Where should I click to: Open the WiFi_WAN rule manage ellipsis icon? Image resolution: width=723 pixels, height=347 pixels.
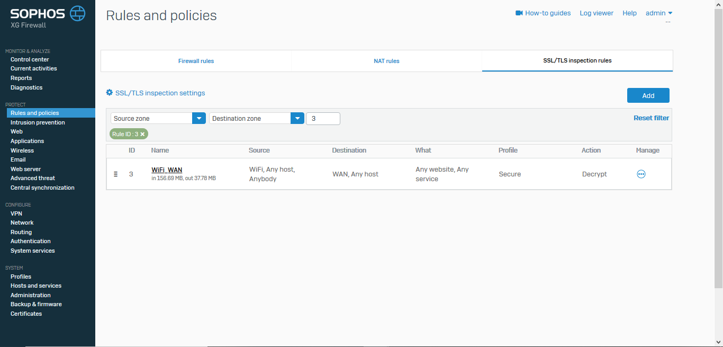click(x=641, y=174)
